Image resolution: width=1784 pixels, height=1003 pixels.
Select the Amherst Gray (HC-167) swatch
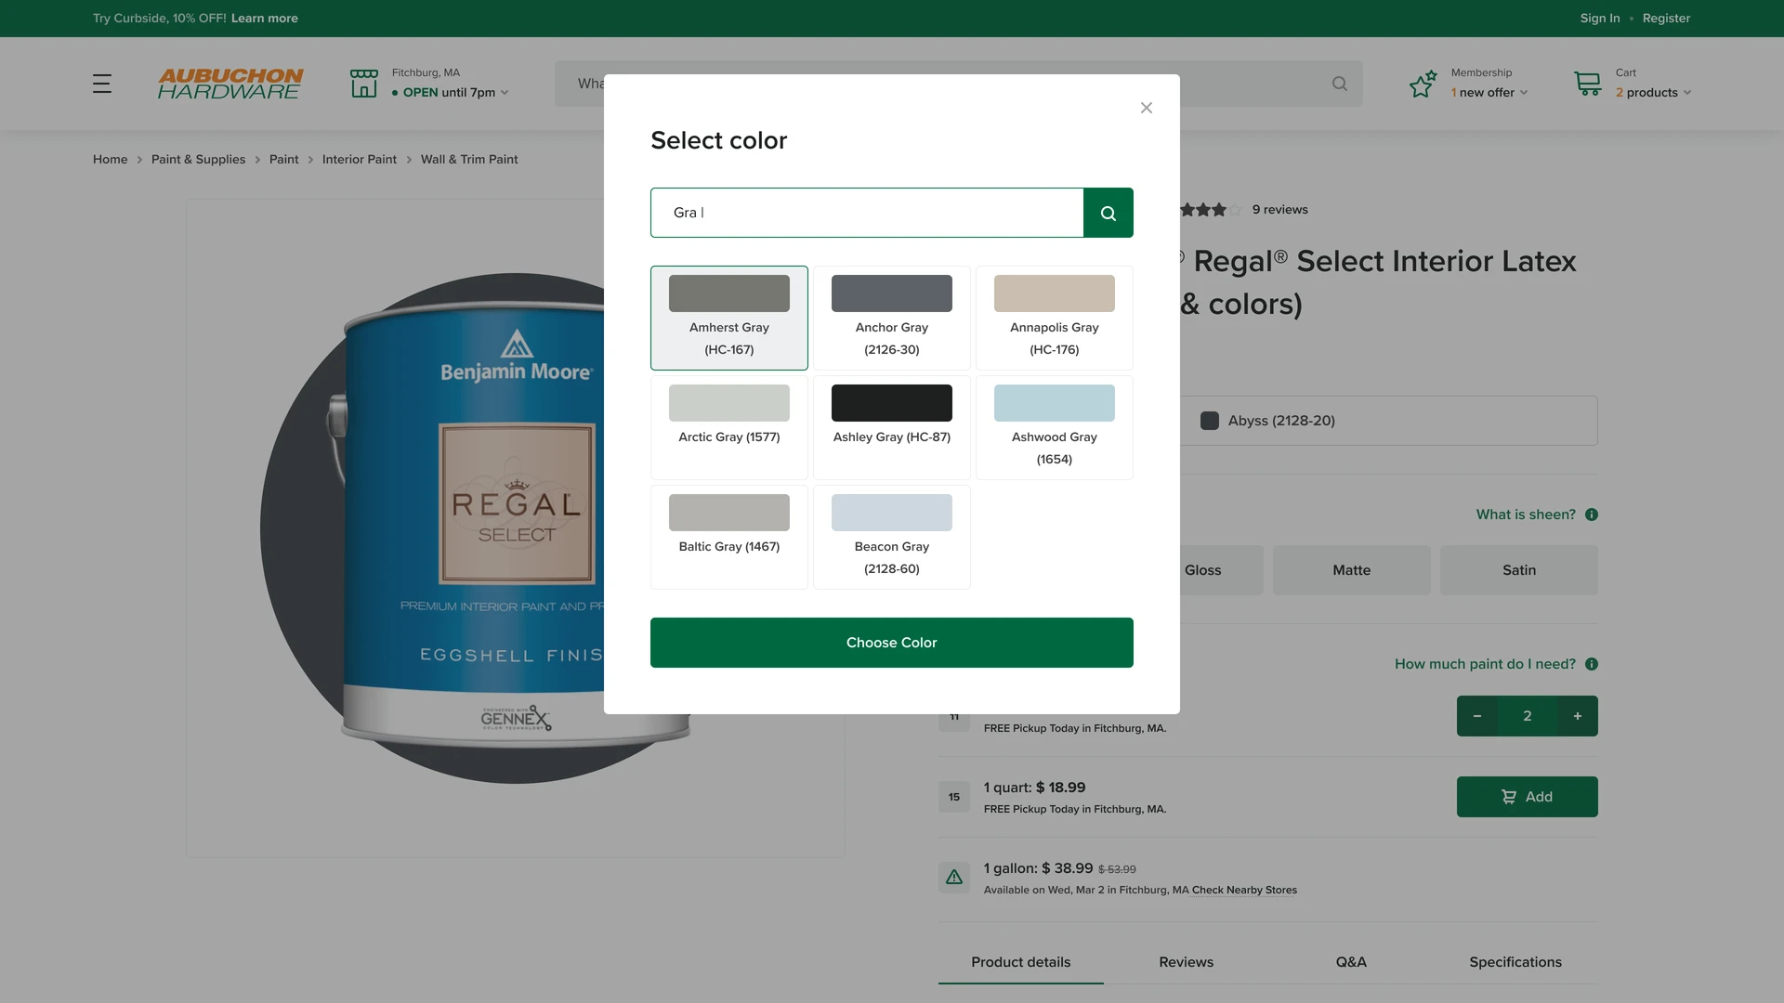[x=729, y=318]
